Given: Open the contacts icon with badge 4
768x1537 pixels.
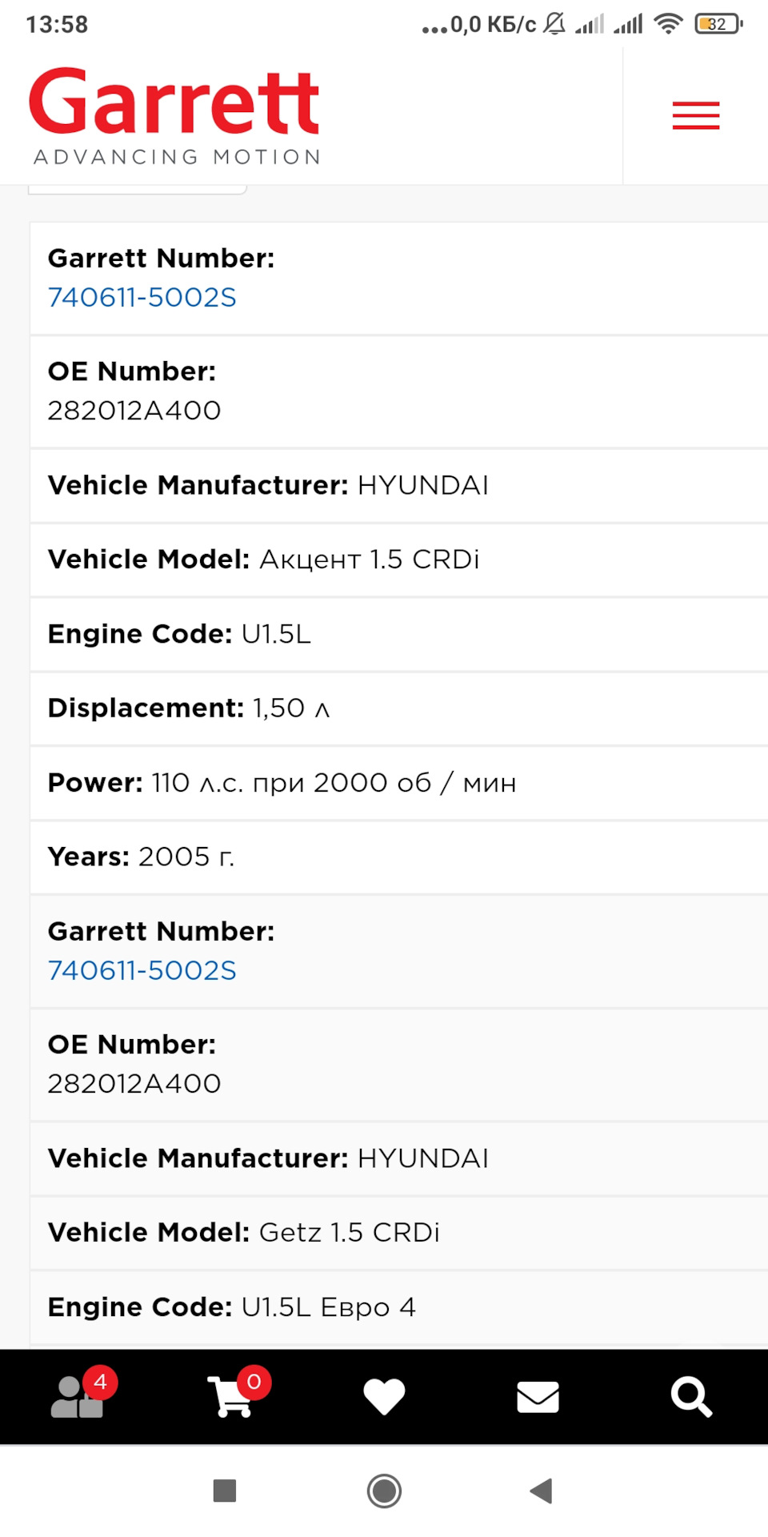Looking at the screenshot, I should [76, 1397].
